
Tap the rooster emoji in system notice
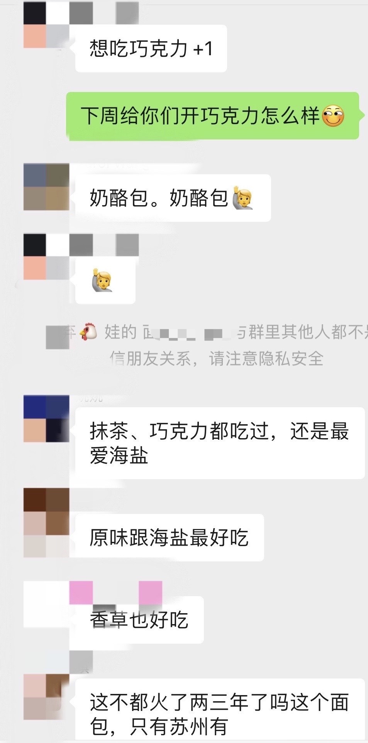tap(88, 332)
